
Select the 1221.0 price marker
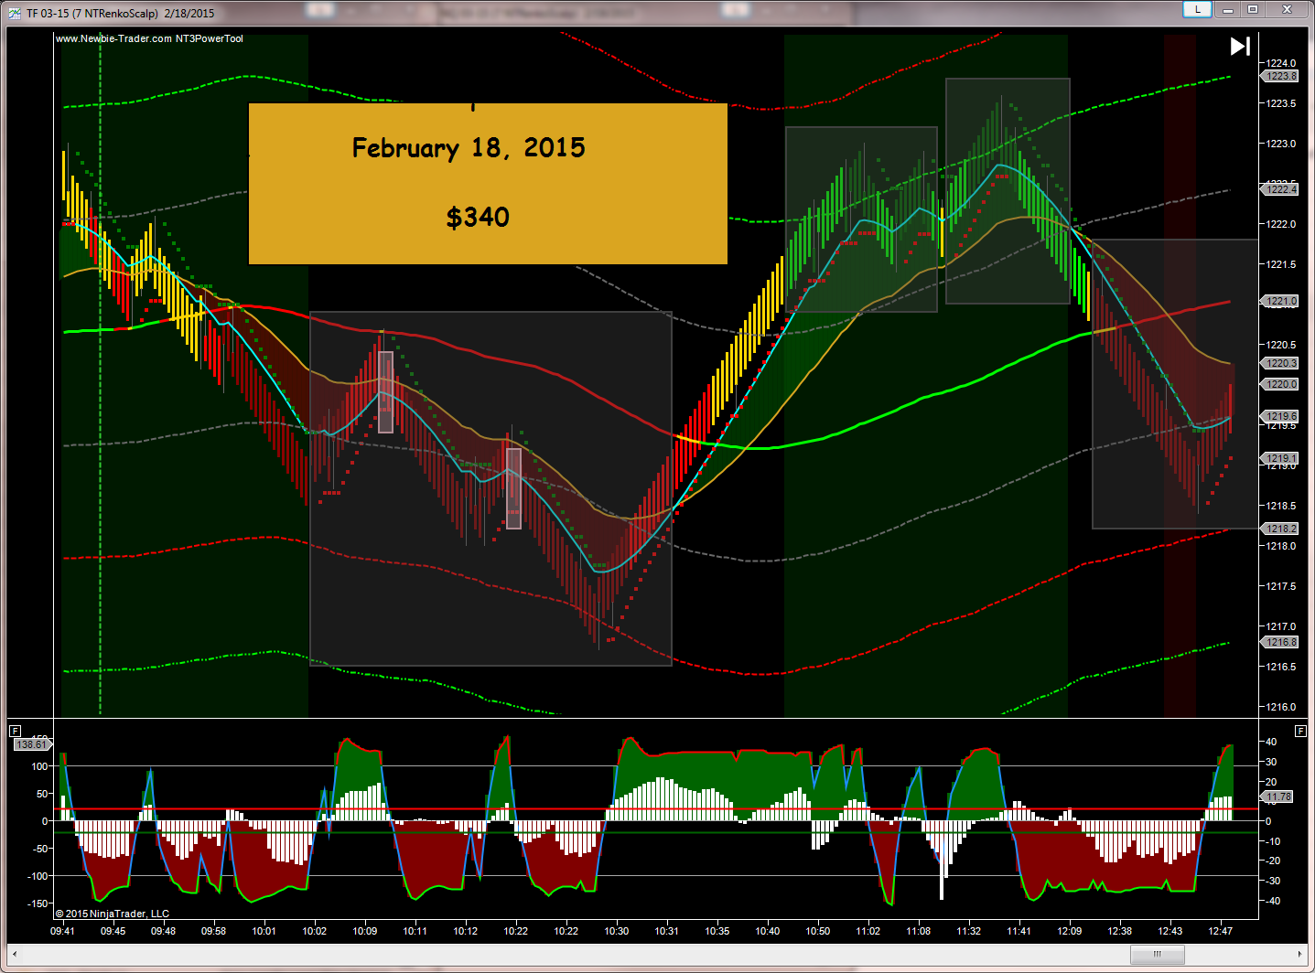coord(1280,301)
